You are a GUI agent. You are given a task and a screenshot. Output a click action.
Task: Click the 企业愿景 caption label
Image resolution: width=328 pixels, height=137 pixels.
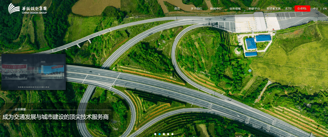pyautogui.click(x=20, y=109)
